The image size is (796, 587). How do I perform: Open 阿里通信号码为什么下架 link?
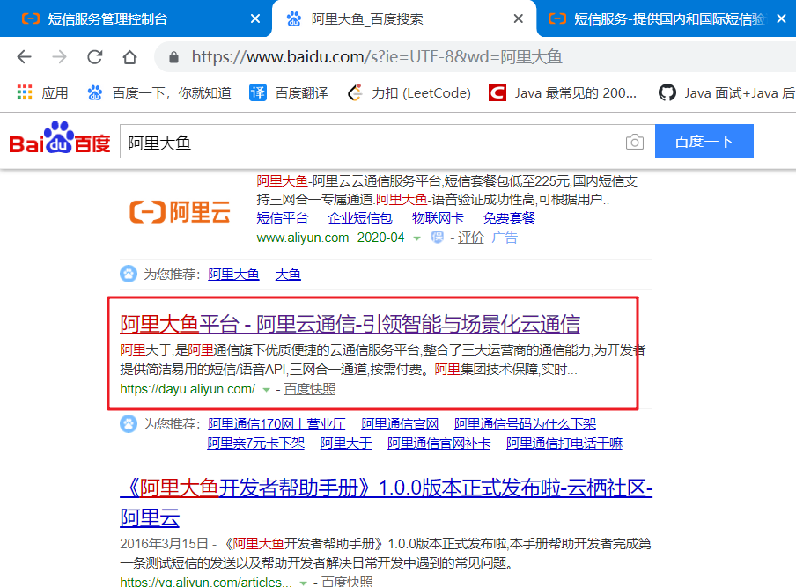[x=525, y=423]
